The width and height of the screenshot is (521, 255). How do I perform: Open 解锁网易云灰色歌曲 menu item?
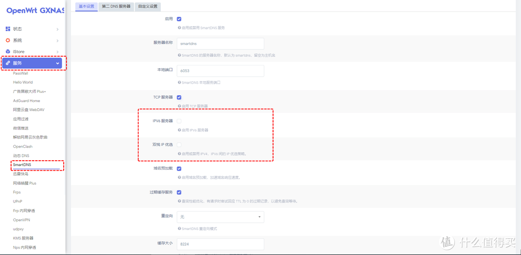click(x=30, y=137)
